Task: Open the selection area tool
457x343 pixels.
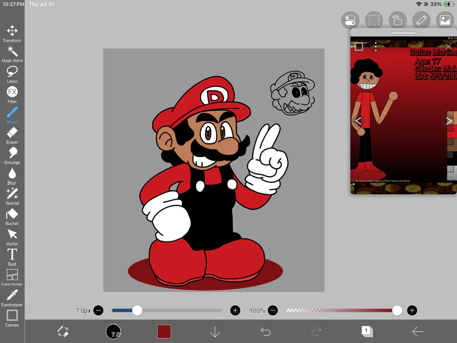Action: pos(374,20)
